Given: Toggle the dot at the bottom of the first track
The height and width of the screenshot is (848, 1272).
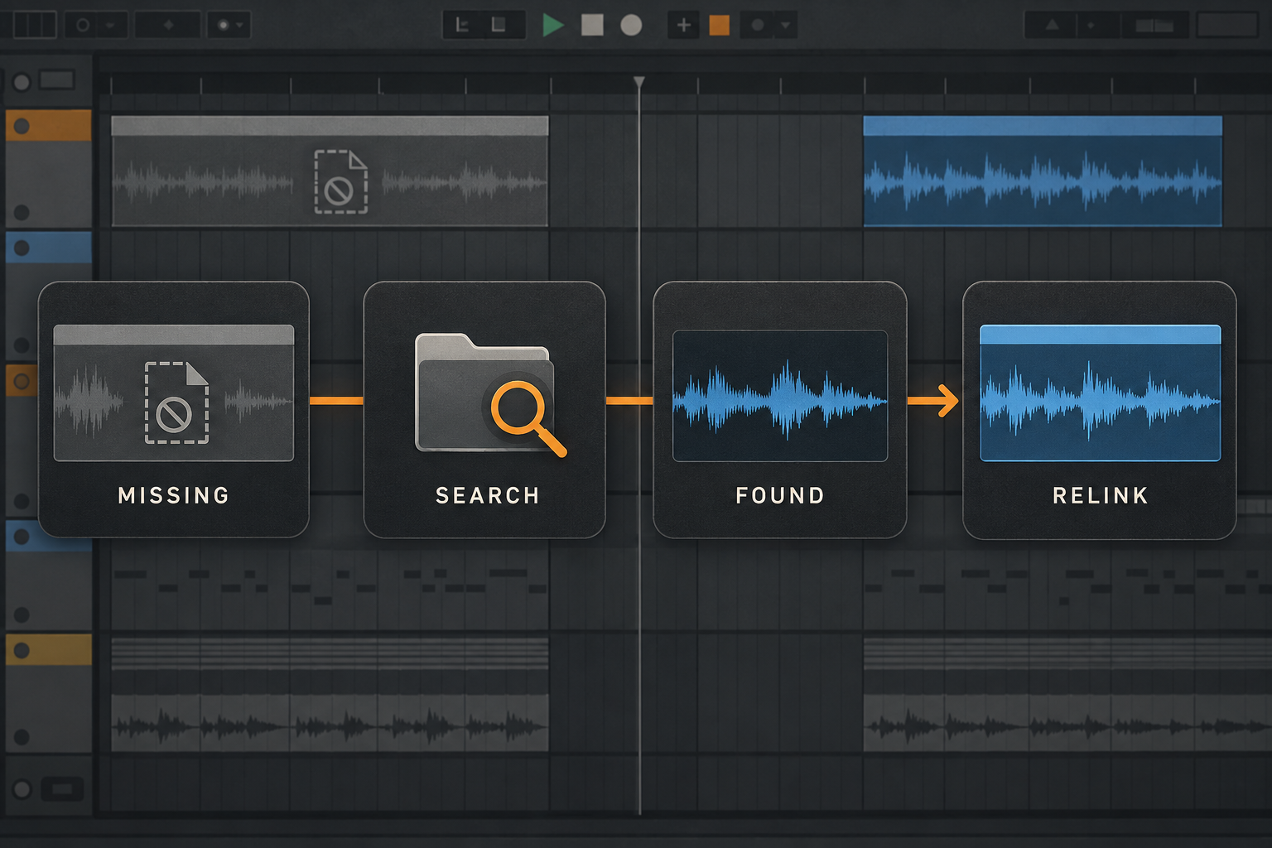Looking at the screenshot, I should [x=22, y=213].
